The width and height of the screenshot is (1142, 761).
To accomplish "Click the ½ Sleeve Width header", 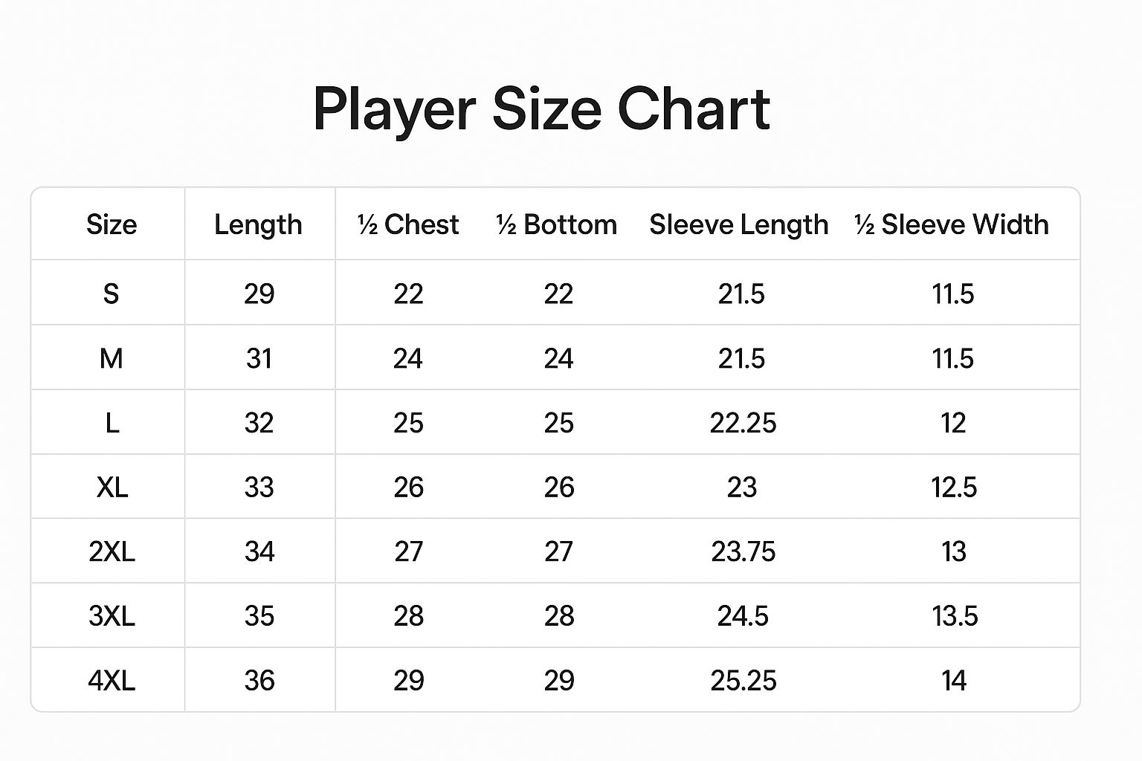I will coord(952,224).
